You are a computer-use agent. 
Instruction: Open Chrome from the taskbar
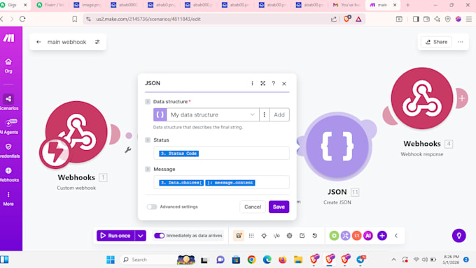[251, 260]
